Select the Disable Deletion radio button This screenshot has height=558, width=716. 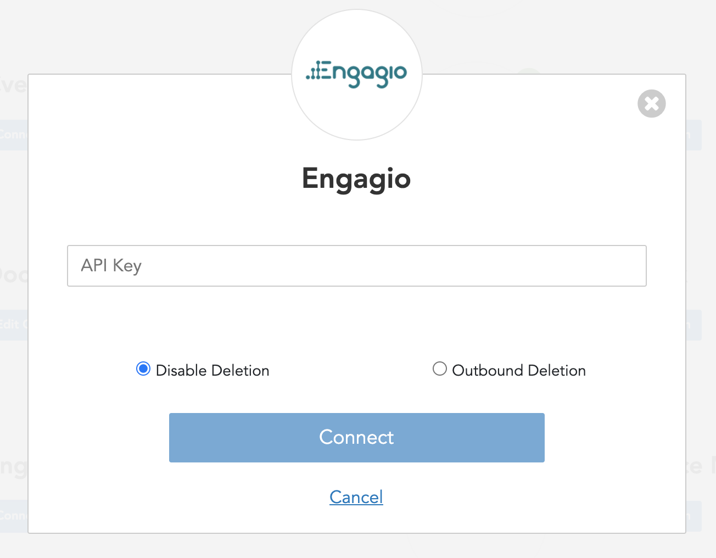tap(143, 369)
